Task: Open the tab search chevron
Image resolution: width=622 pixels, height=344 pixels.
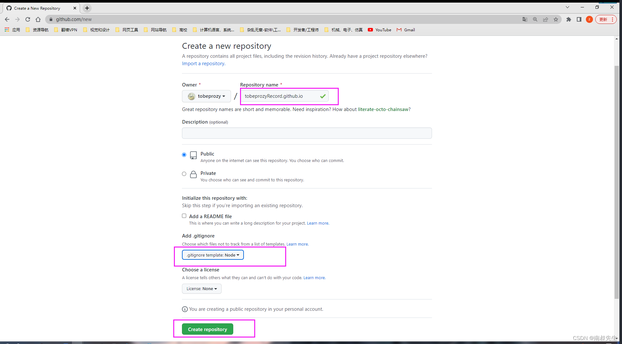Action: (x=567, y=7)
